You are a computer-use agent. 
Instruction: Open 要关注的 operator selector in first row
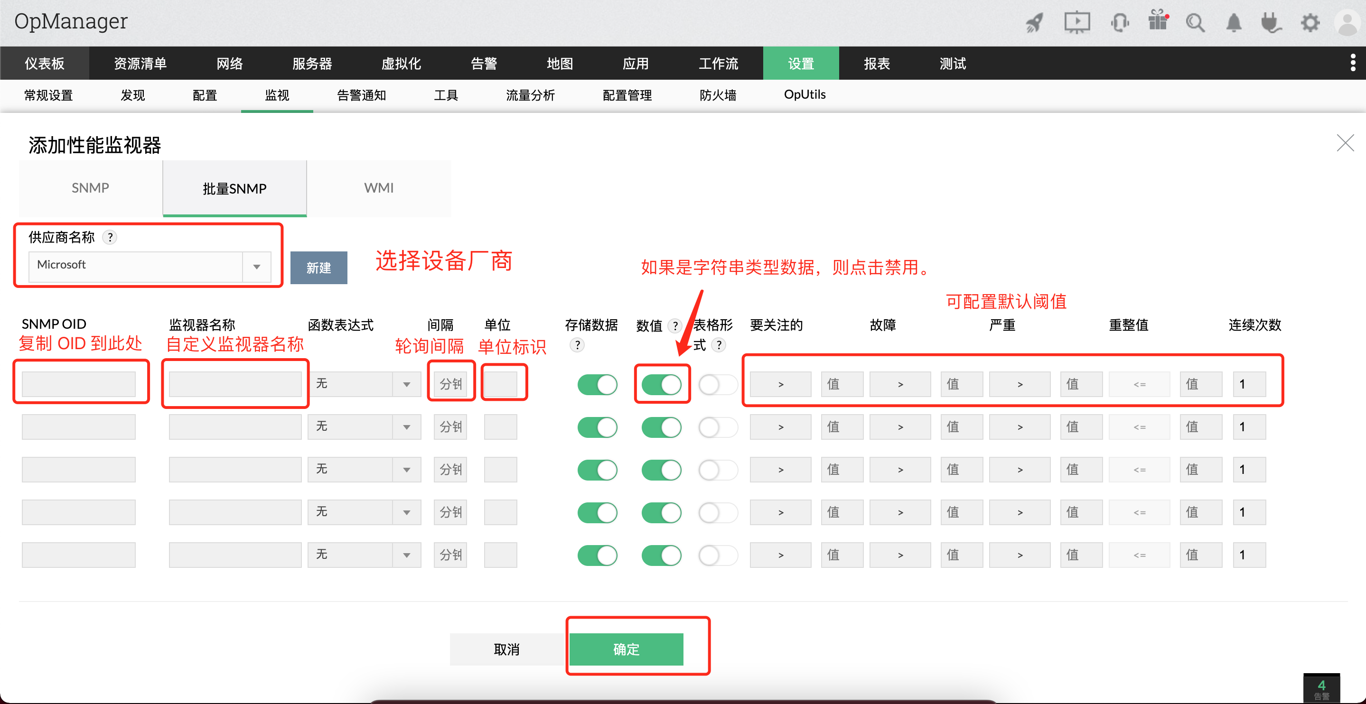click(x=780, y=384)
